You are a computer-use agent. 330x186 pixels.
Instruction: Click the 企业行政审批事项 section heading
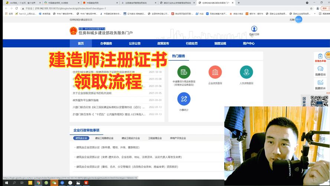pyautogui.click(x=86, y=130)
